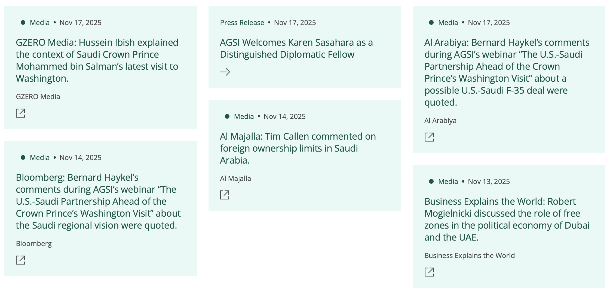Open Bloomberg Bernard Haykel webinar headline
Viewport: 613px width, 295px height.
pyautogui.click(x=98, y=201)
